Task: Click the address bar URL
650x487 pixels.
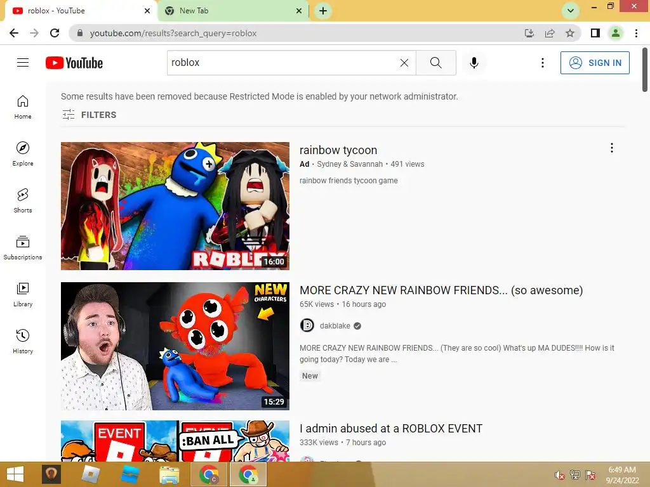Action: (x=173, y=33)
